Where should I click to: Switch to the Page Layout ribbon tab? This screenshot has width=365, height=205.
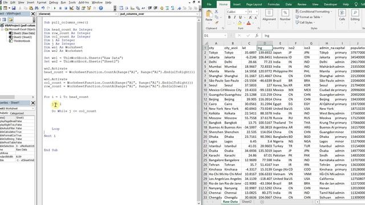(x=254, y=5)
